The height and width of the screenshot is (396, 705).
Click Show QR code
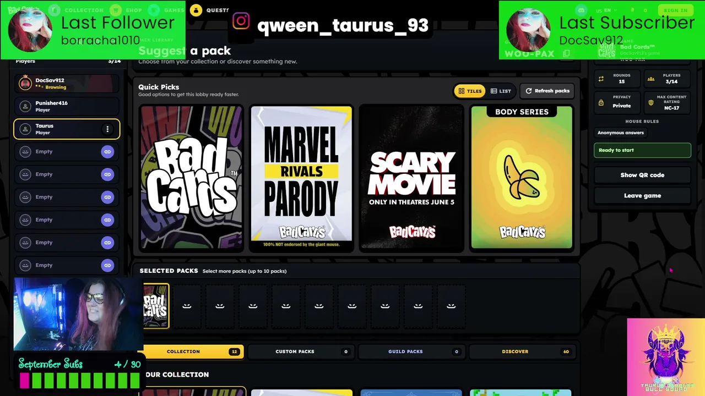[642, 175]
